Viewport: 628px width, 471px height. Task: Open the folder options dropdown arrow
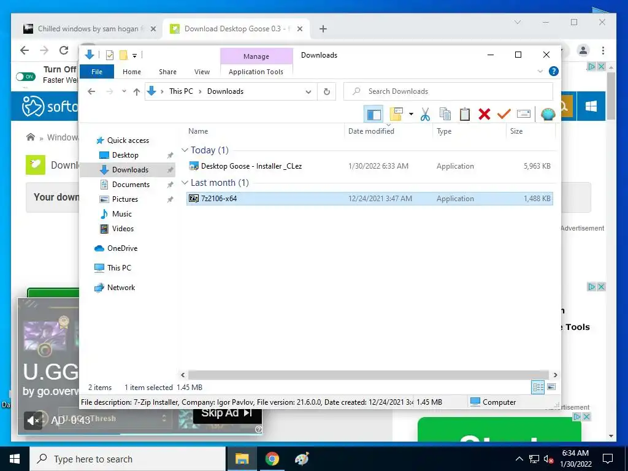(411, 114)
